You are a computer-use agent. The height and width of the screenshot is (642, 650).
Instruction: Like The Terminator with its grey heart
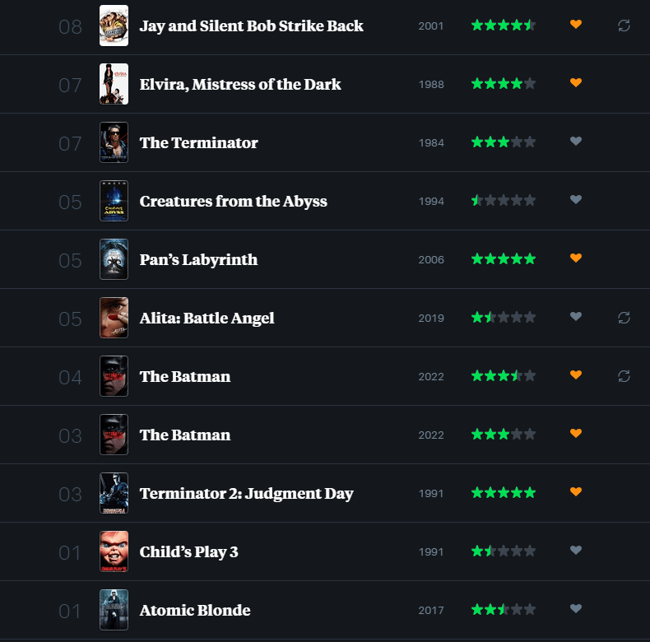[x=576, y=142]
